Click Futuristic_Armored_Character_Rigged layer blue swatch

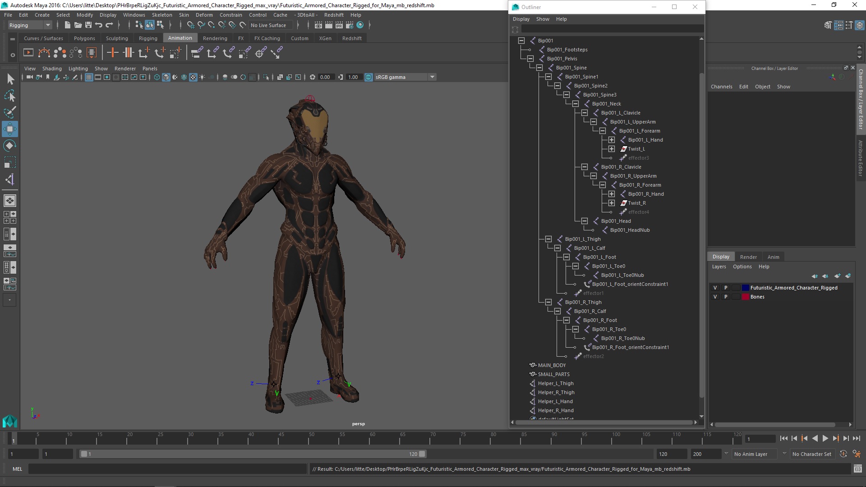746,288
